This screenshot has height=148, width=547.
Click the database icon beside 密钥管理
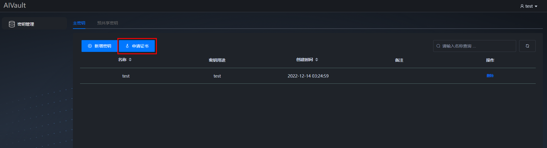(12, 24)
